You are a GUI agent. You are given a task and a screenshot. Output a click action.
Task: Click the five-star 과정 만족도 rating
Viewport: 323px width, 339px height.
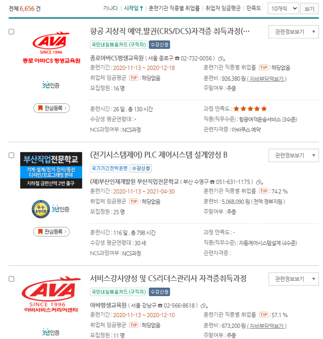click(x=250, y=108)
